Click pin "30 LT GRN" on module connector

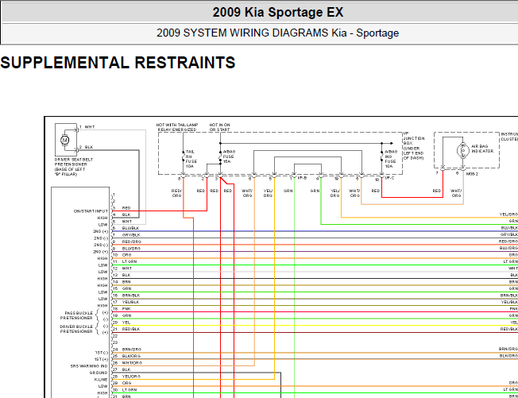(x=125, y=390)
